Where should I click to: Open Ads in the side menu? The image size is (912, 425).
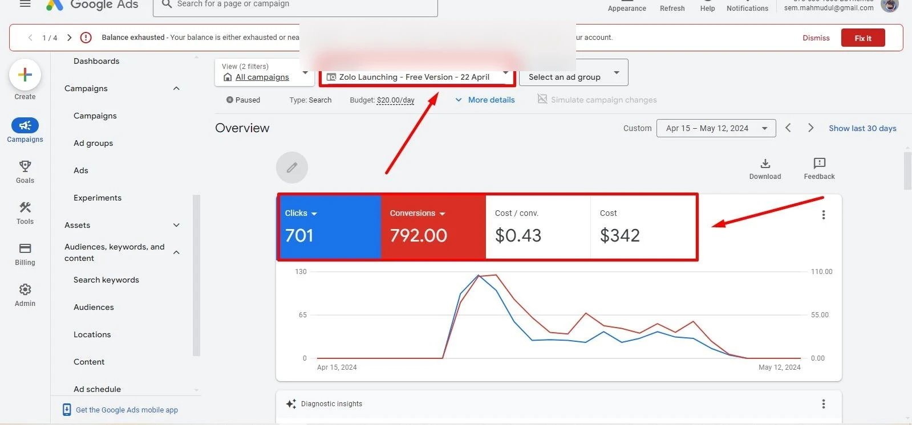tap(81, 170)
